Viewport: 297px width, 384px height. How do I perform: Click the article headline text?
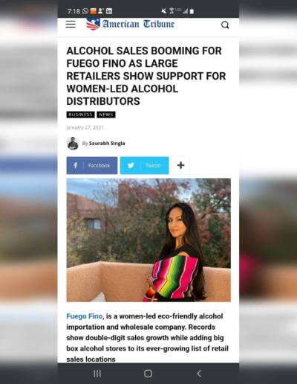coord(146,76)
